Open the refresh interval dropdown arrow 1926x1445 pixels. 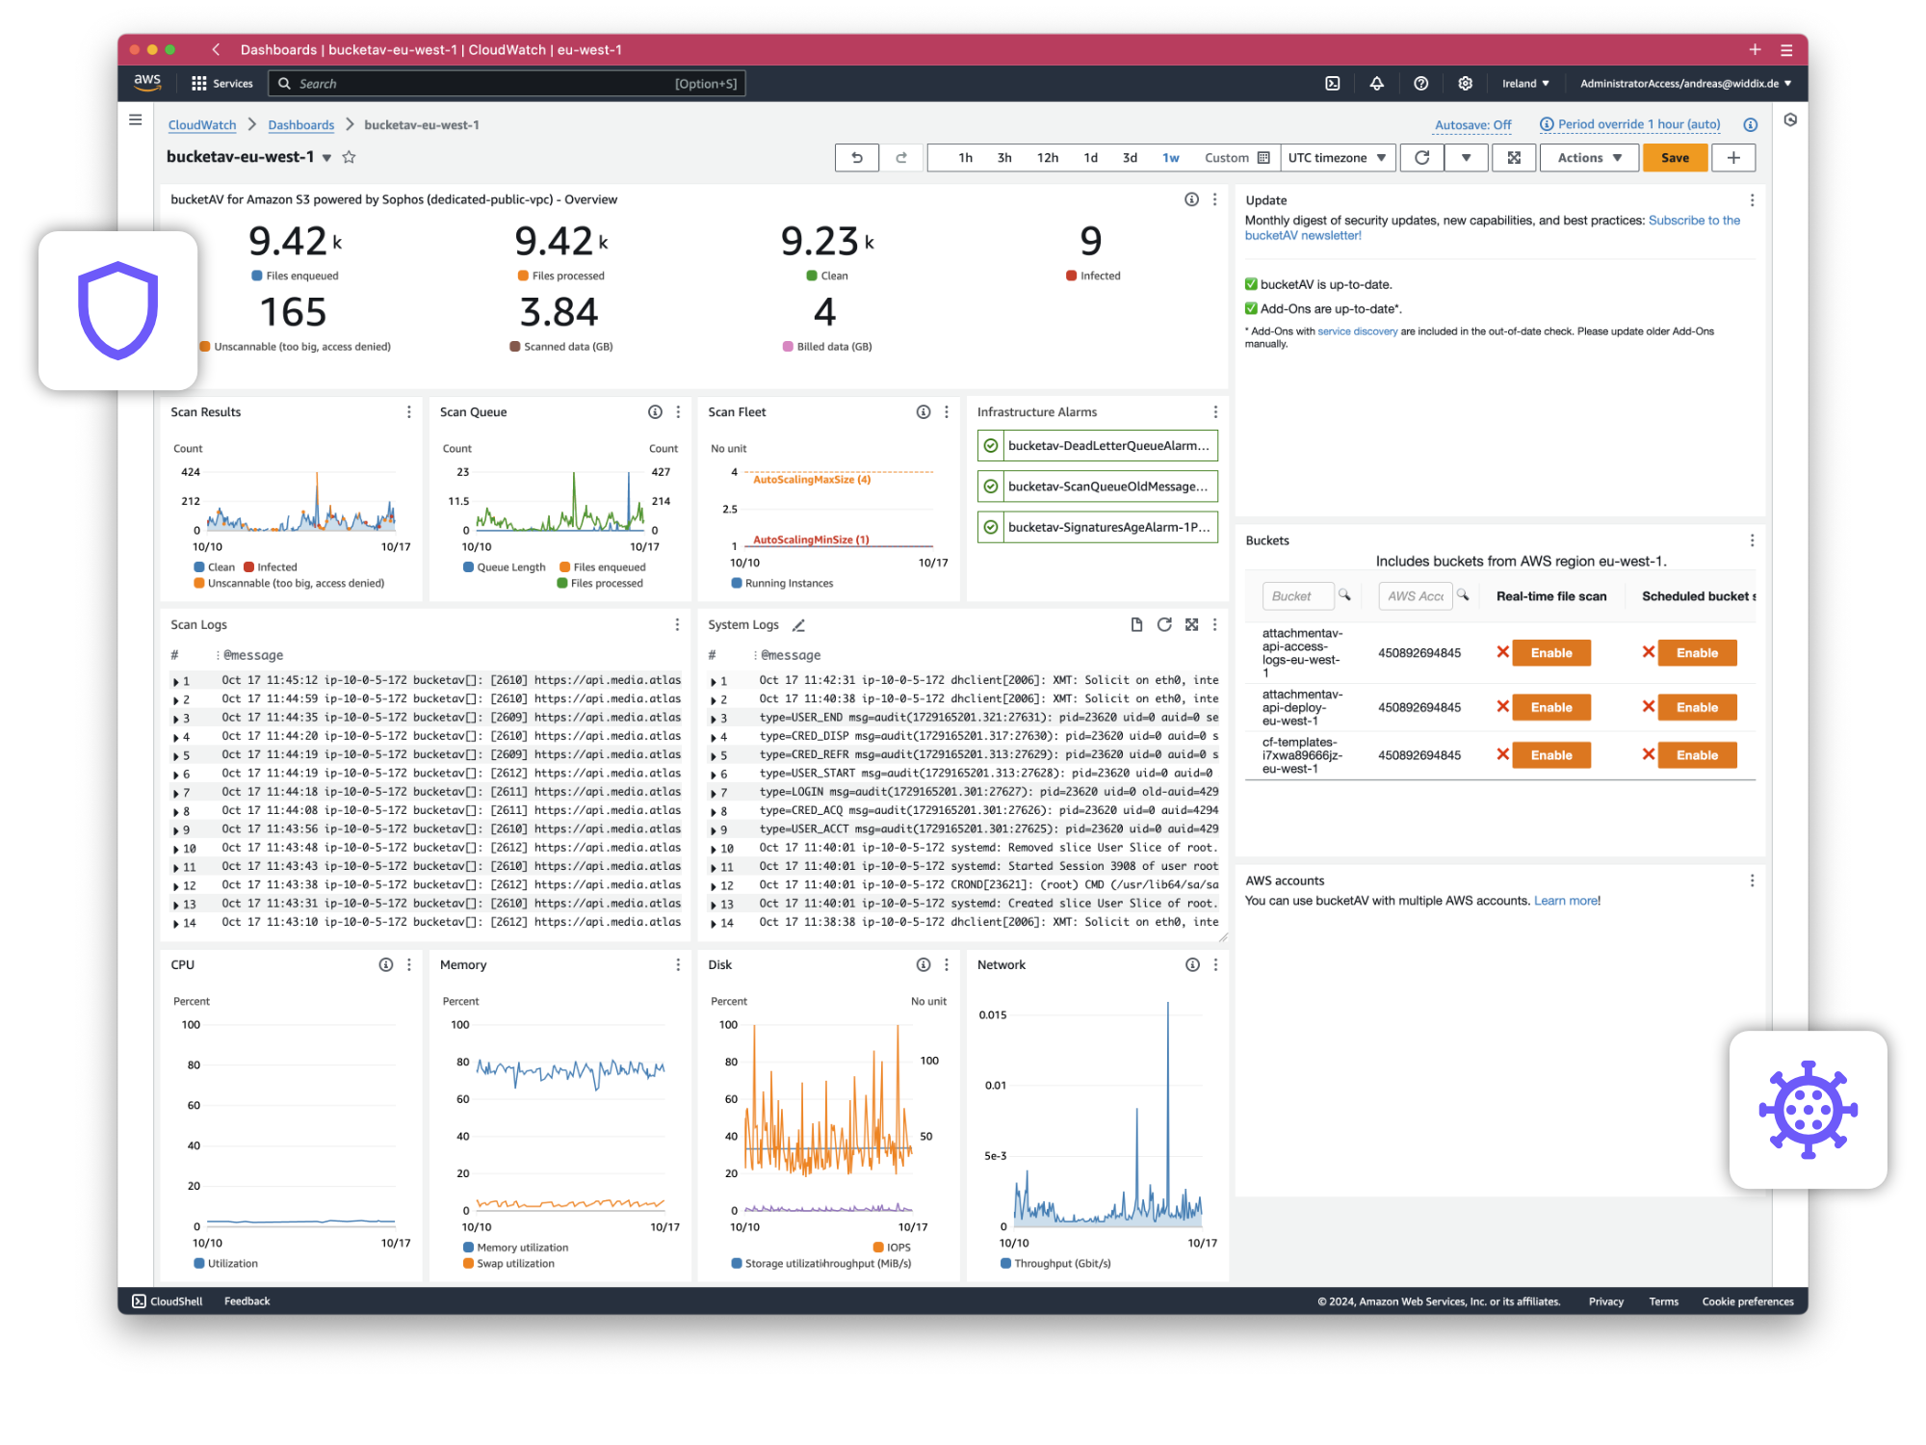tap(1467, 158)
